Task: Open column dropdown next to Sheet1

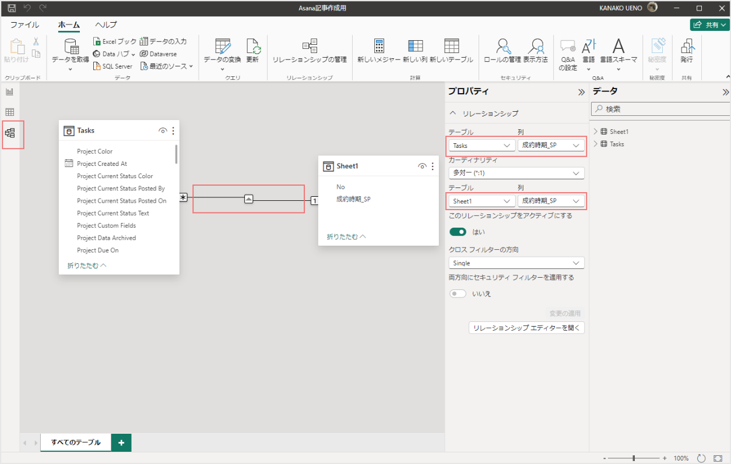Action: pos(551,201)
